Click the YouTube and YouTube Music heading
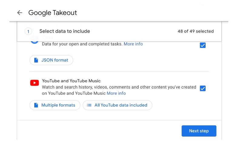 (71, 81)
